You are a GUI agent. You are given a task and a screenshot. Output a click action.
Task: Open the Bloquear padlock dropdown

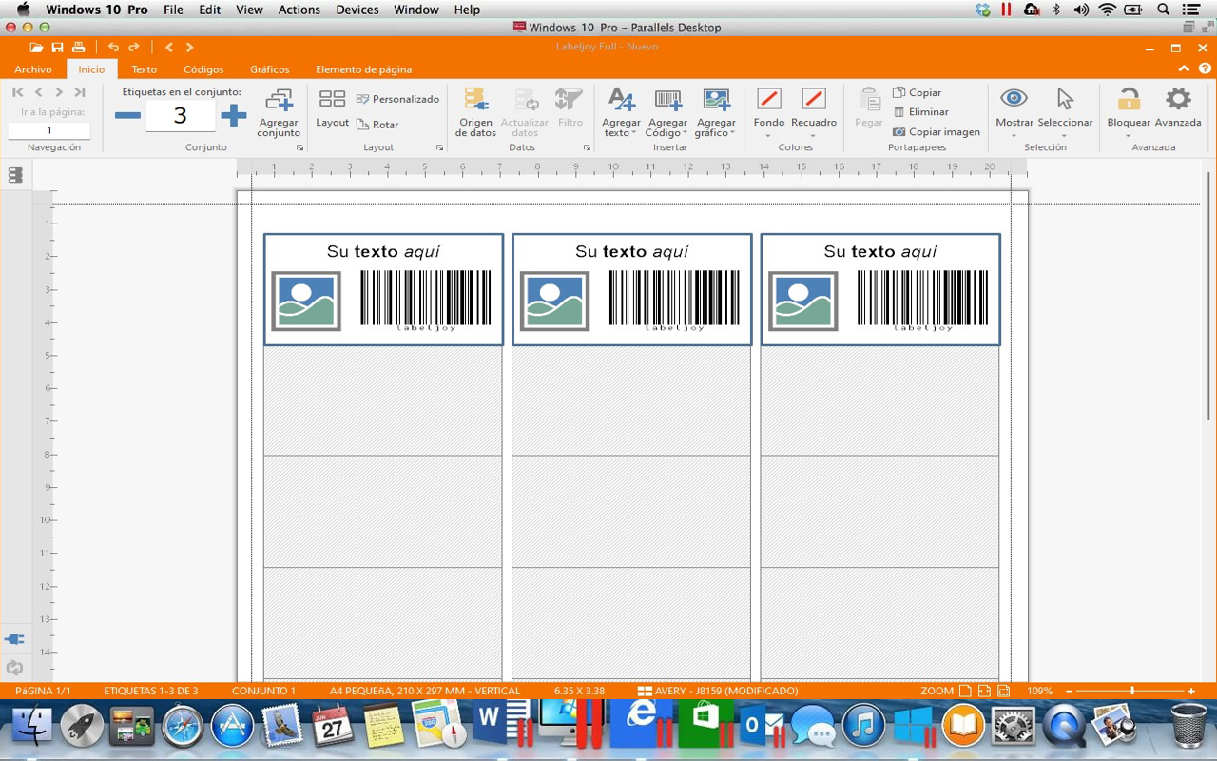click(x=1129, y=112)
